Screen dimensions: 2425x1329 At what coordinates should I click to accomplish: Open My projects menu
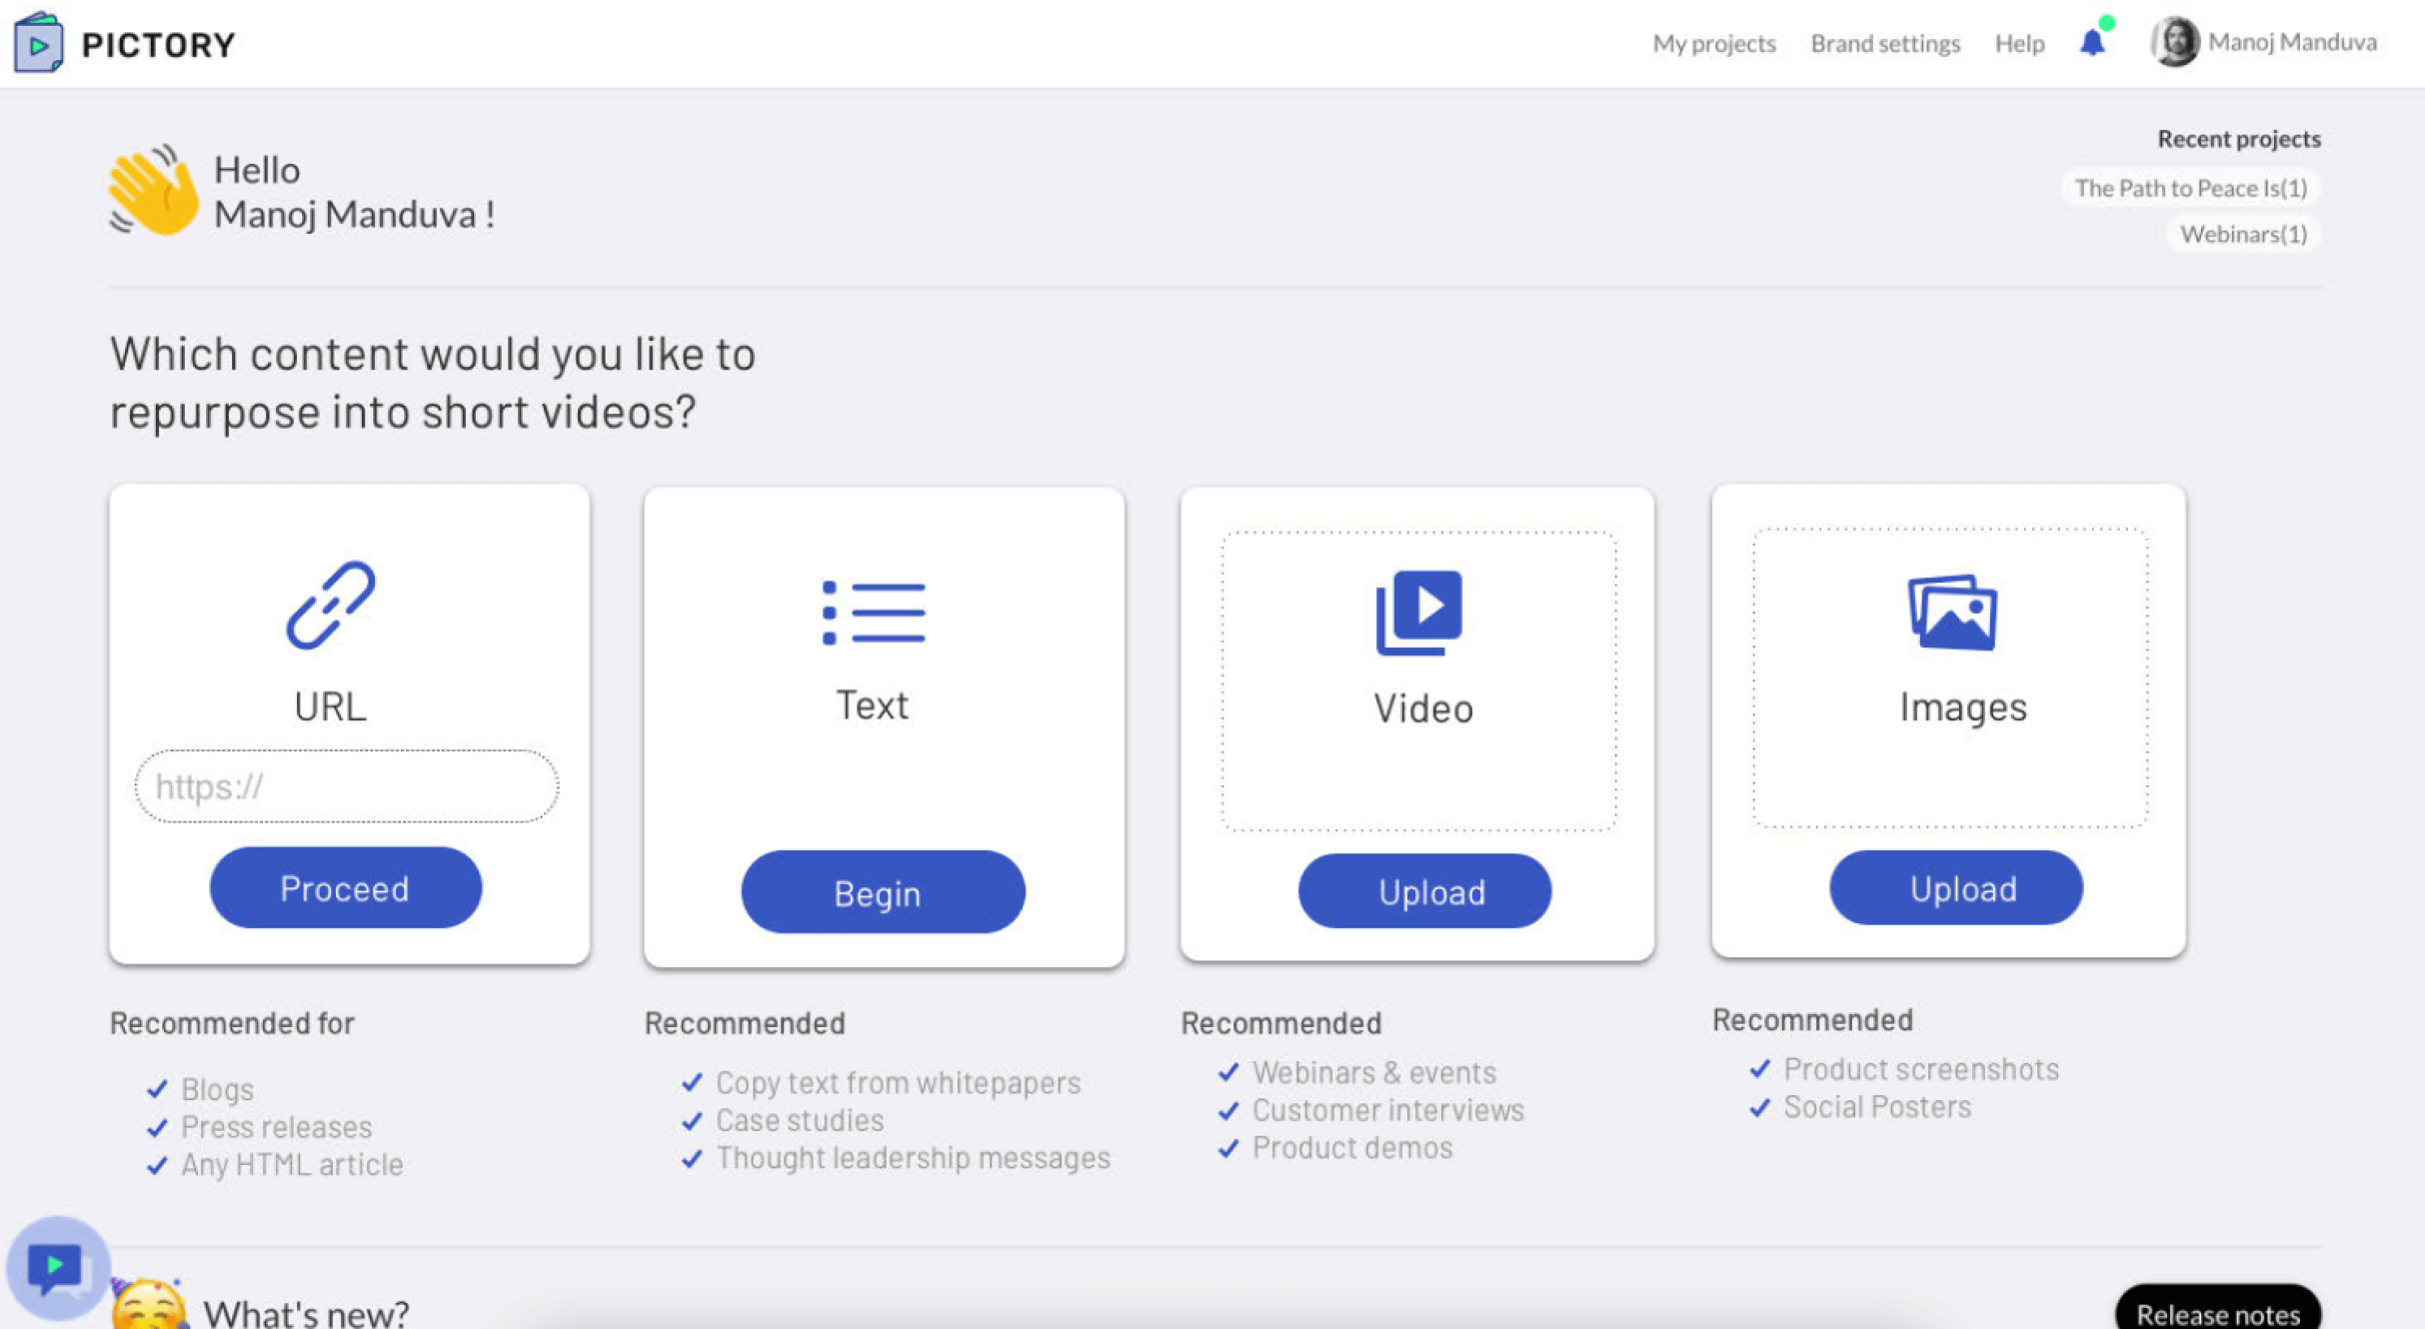tap(1713, 43)
